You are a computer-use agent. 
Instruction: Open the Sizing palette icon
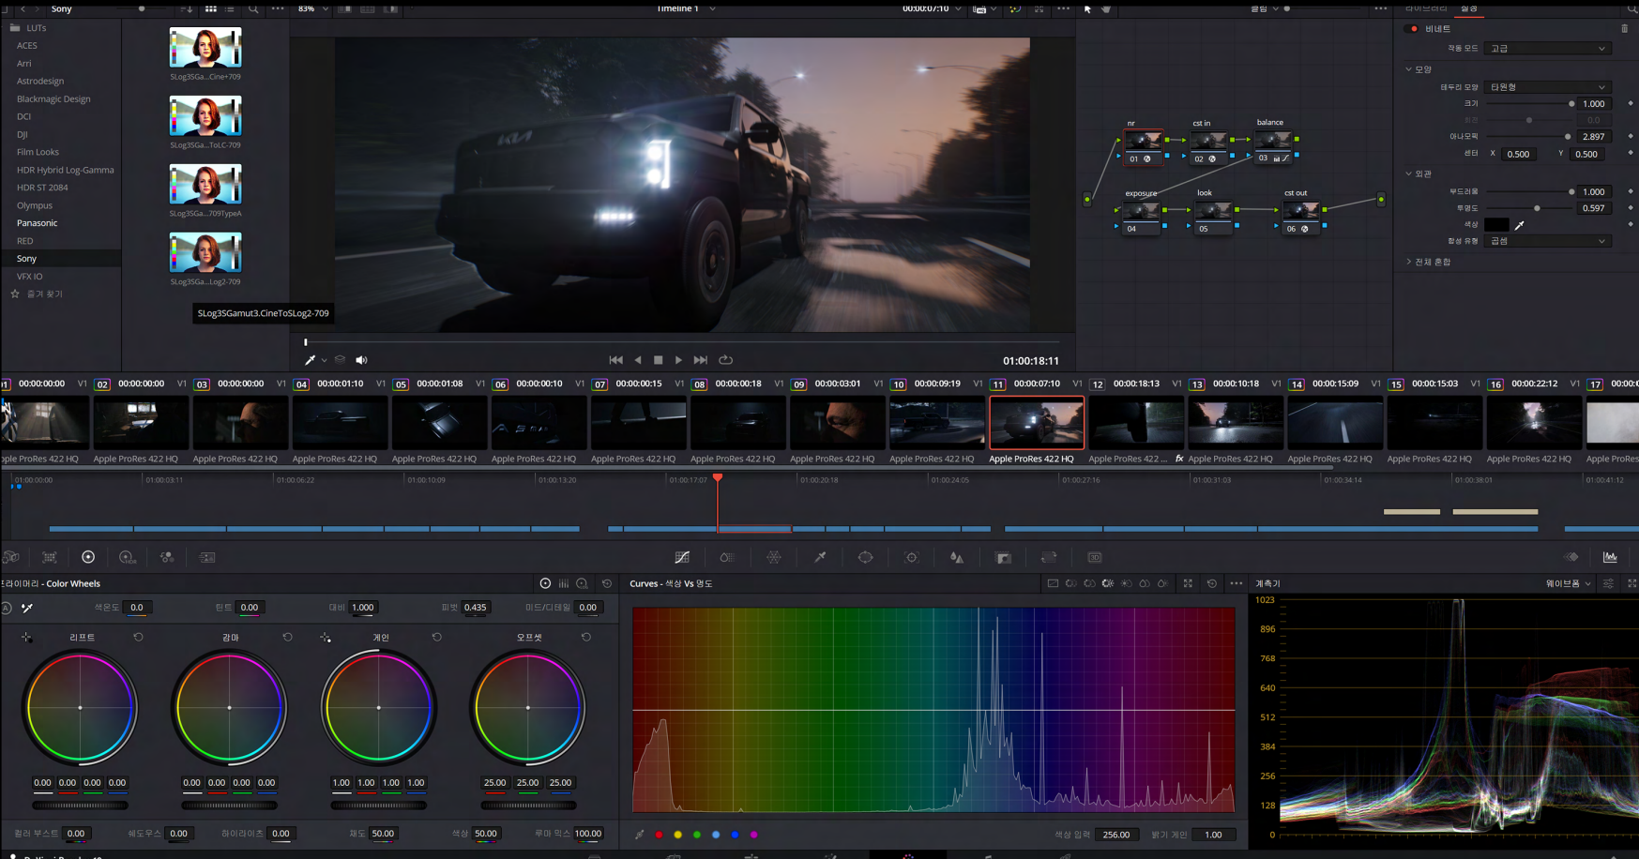point(1049,557)
